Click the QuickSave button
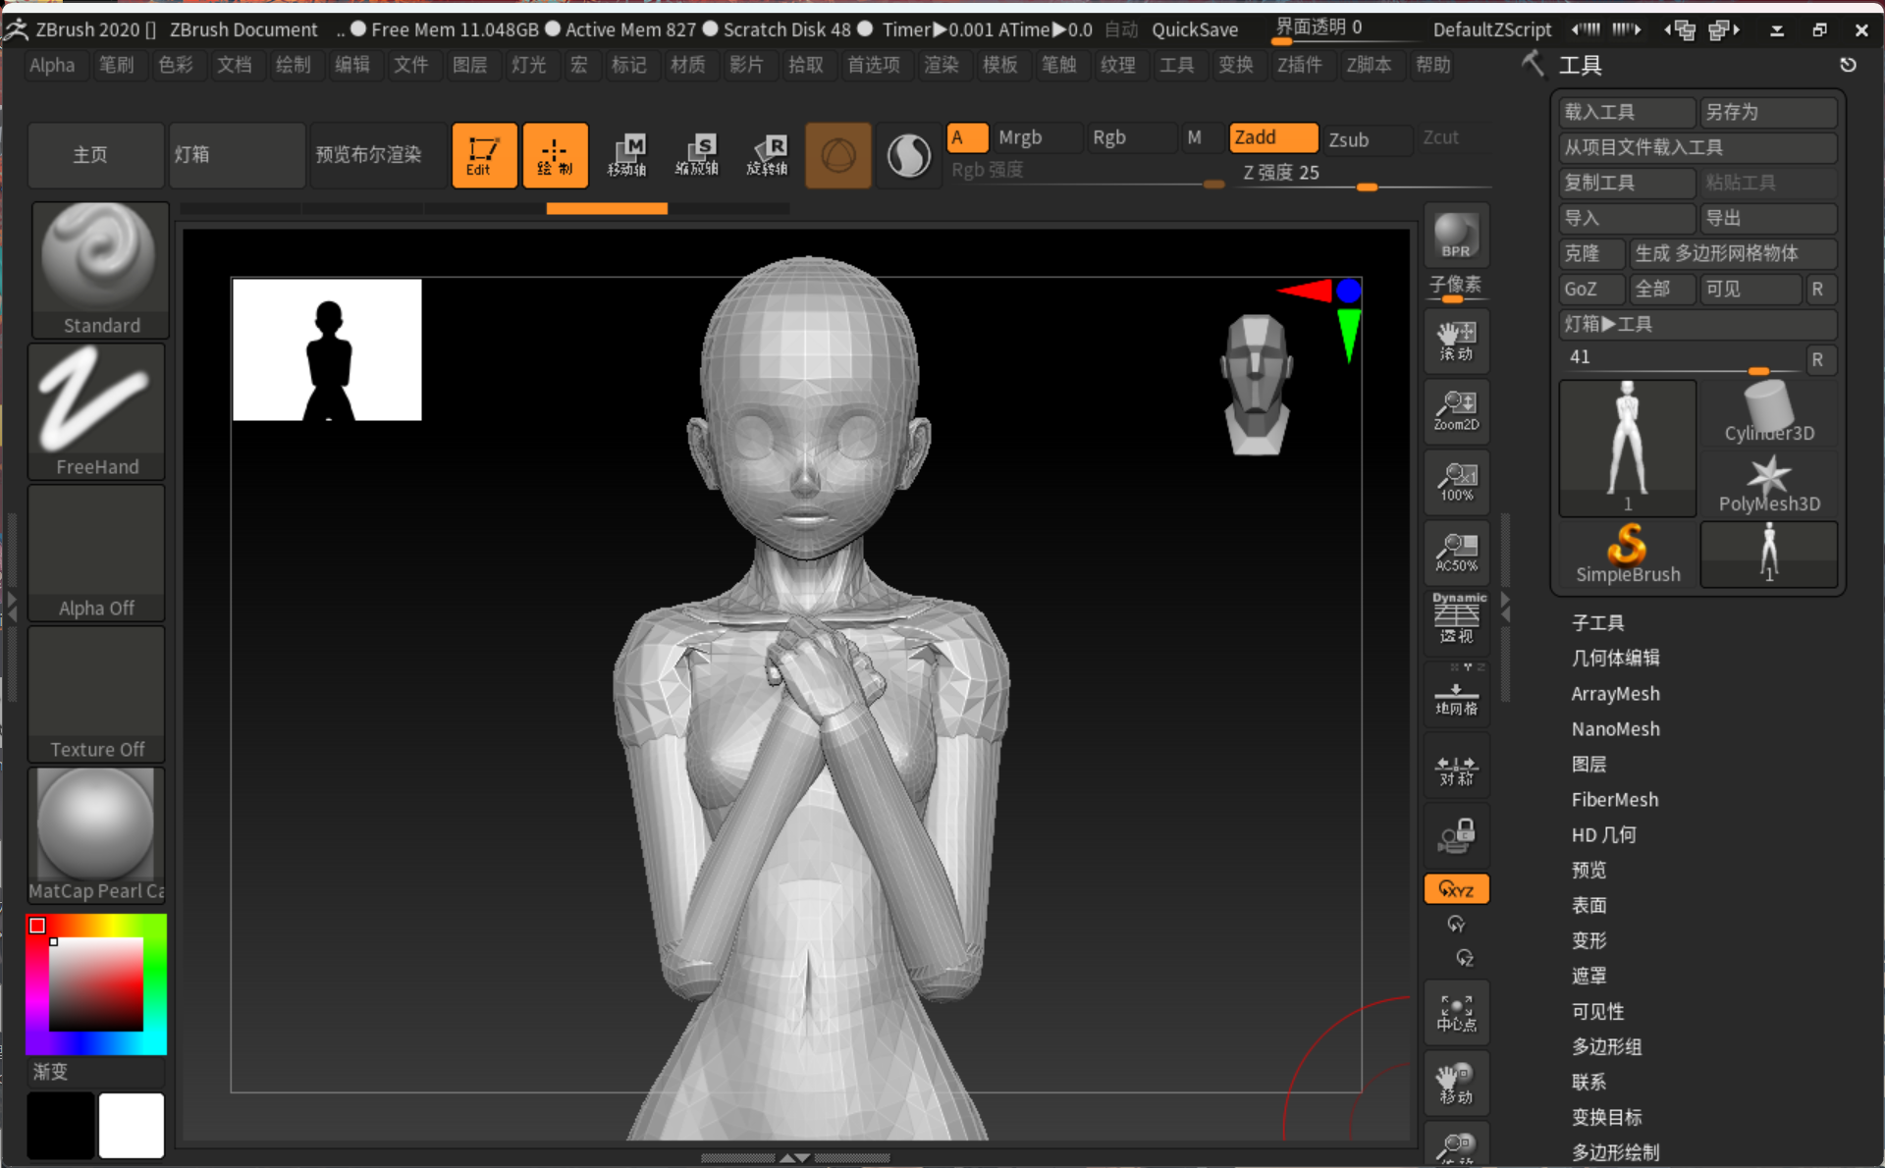 [x=1195, y=29]
